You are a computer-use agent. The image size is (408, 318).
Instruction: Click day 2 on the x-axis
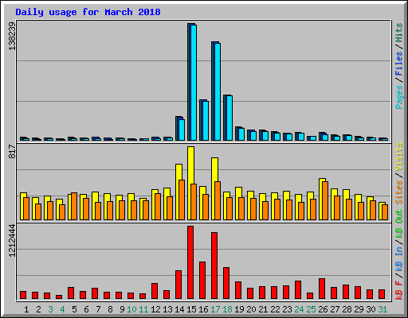tap(38, 309)
